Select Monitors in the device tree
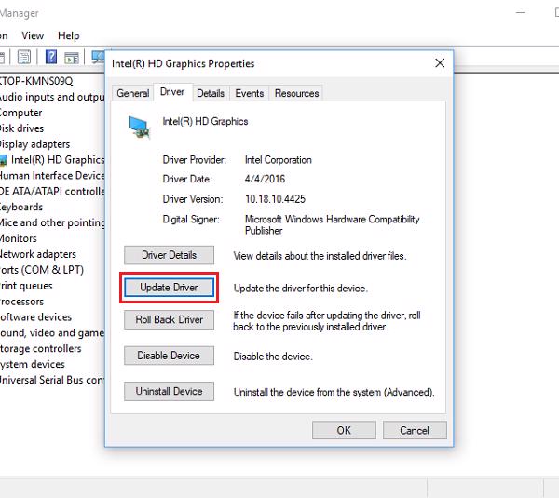Image resolution: width=559 pixels, height=498 pixels. coord(19,238)
